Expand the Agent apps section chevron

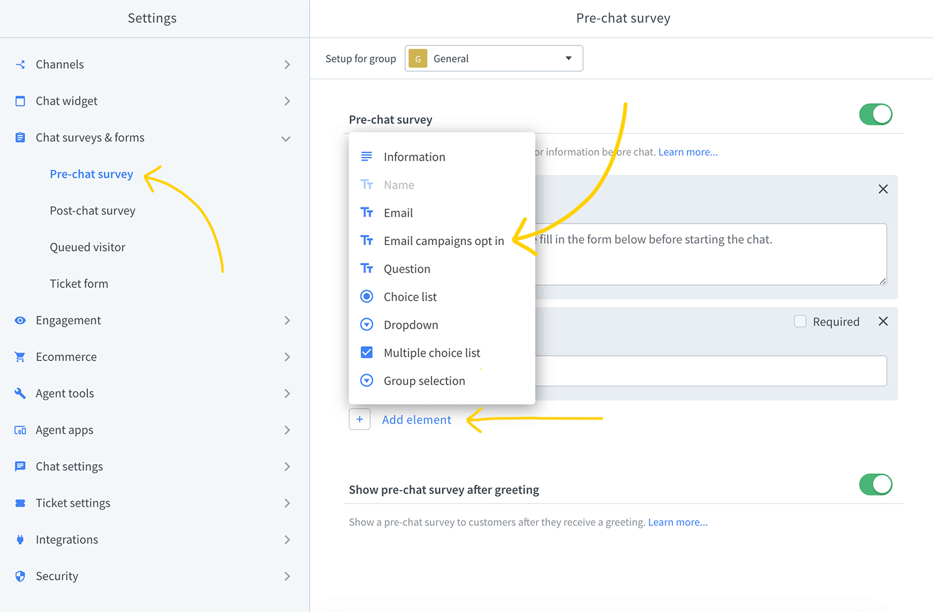tap(287, 430)
